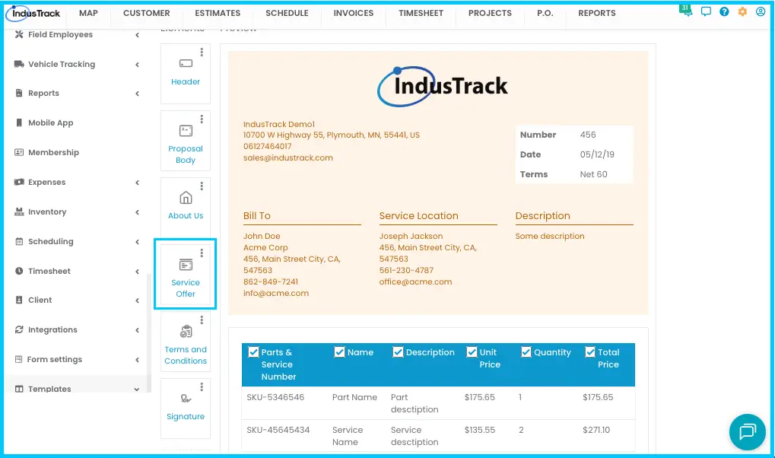Toggle the Name column checkbox
Image resolution: width=775 pixels, height=458 pixels.
pos(339,351)
